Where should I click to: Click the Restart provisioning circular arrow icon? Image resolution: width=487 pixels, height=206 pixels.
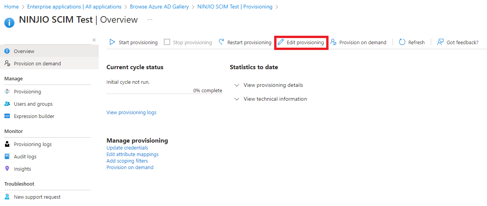pos(221,42)
